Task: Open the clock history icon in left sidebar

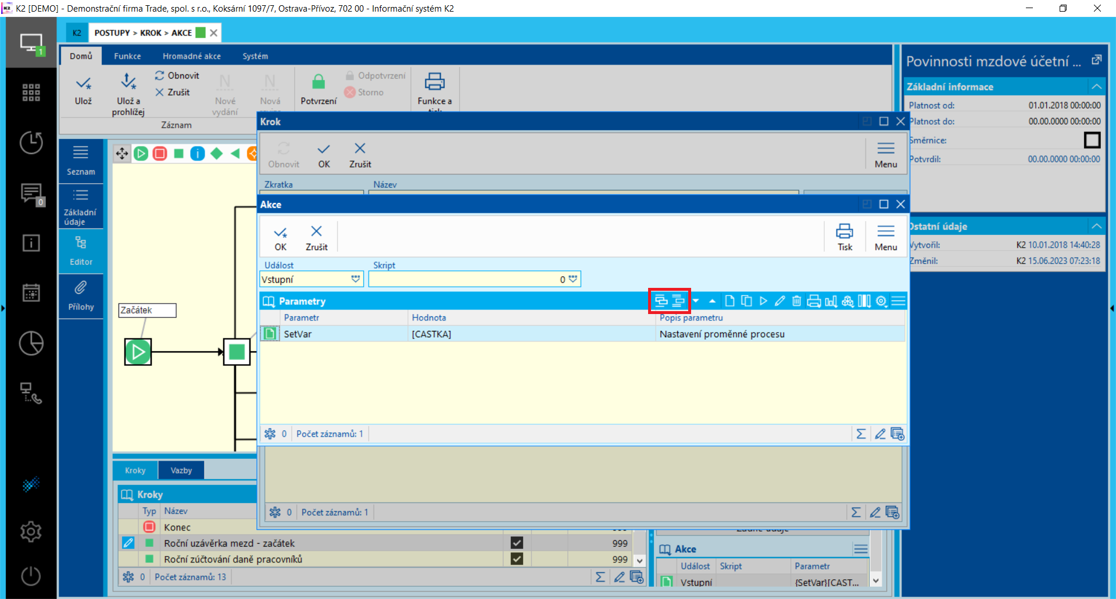Action: coord(31,142)
